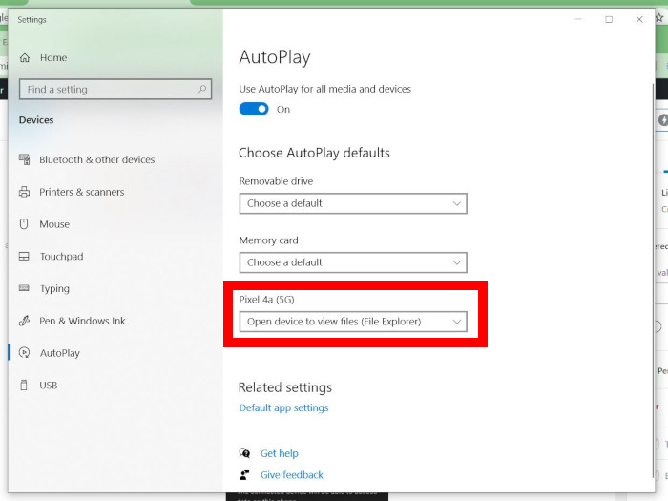Click the AutoPlay icon in sidebar
The image size is (668, 501).
(x=24, y=353)
